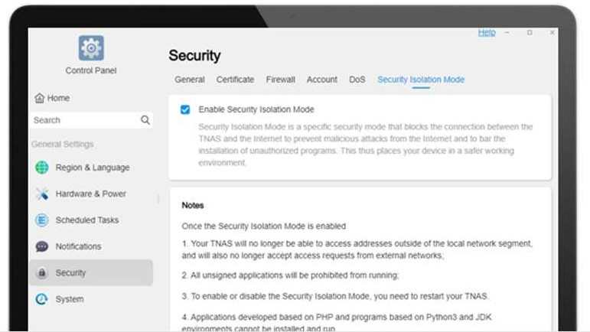Open the Firewall tab

click(281, 80)
